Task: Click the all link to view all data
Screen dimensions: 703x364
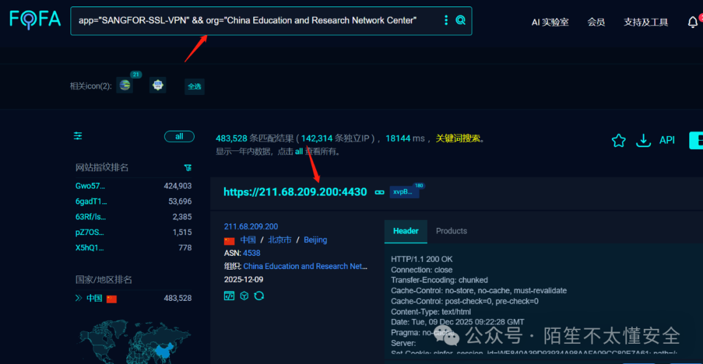Action: coord(299,152)
